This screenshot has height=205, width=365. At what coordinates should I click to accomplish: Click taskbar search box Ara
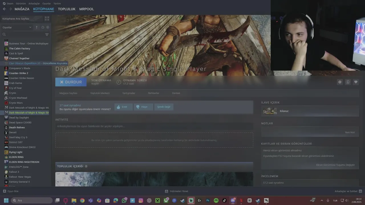coord(32,200)
